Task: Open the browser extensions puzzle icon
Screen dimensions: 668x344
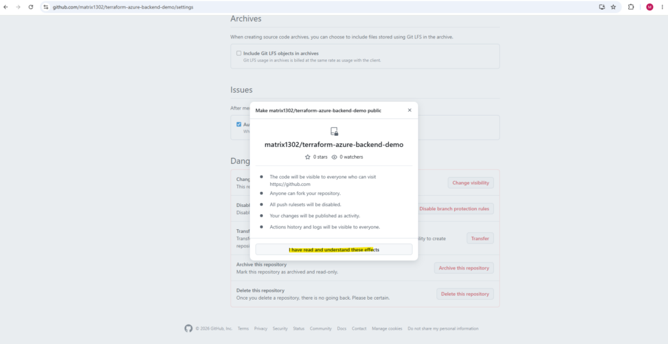Action: 631,7
